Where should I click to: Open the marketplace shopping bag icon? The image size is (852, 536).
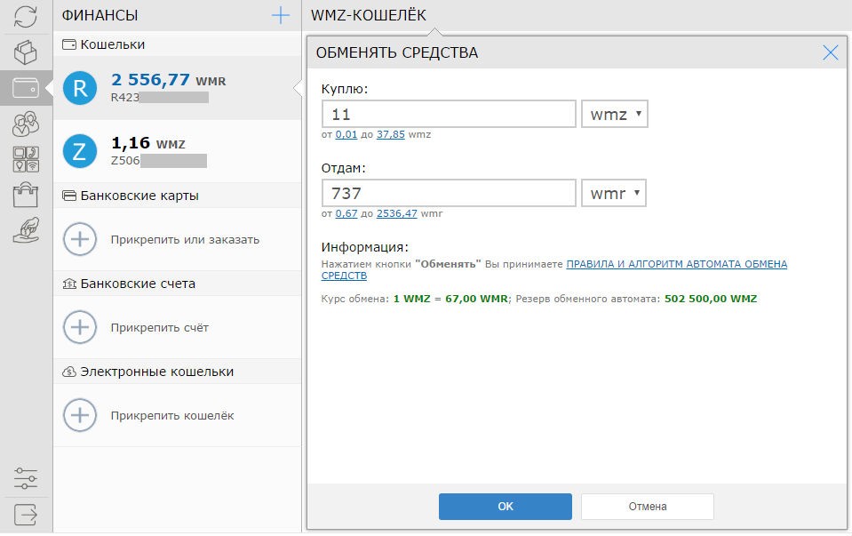pyautogui.click(x=26, y=196)
